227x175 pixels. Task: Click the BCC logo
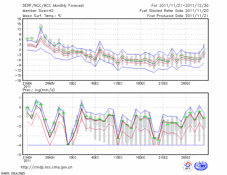pos(188,166)
